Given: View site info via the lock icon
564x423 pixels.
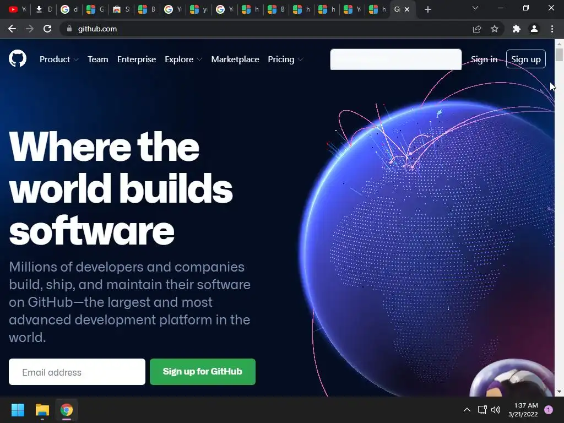Looking at the screenshot, I should tap(69, 29).
